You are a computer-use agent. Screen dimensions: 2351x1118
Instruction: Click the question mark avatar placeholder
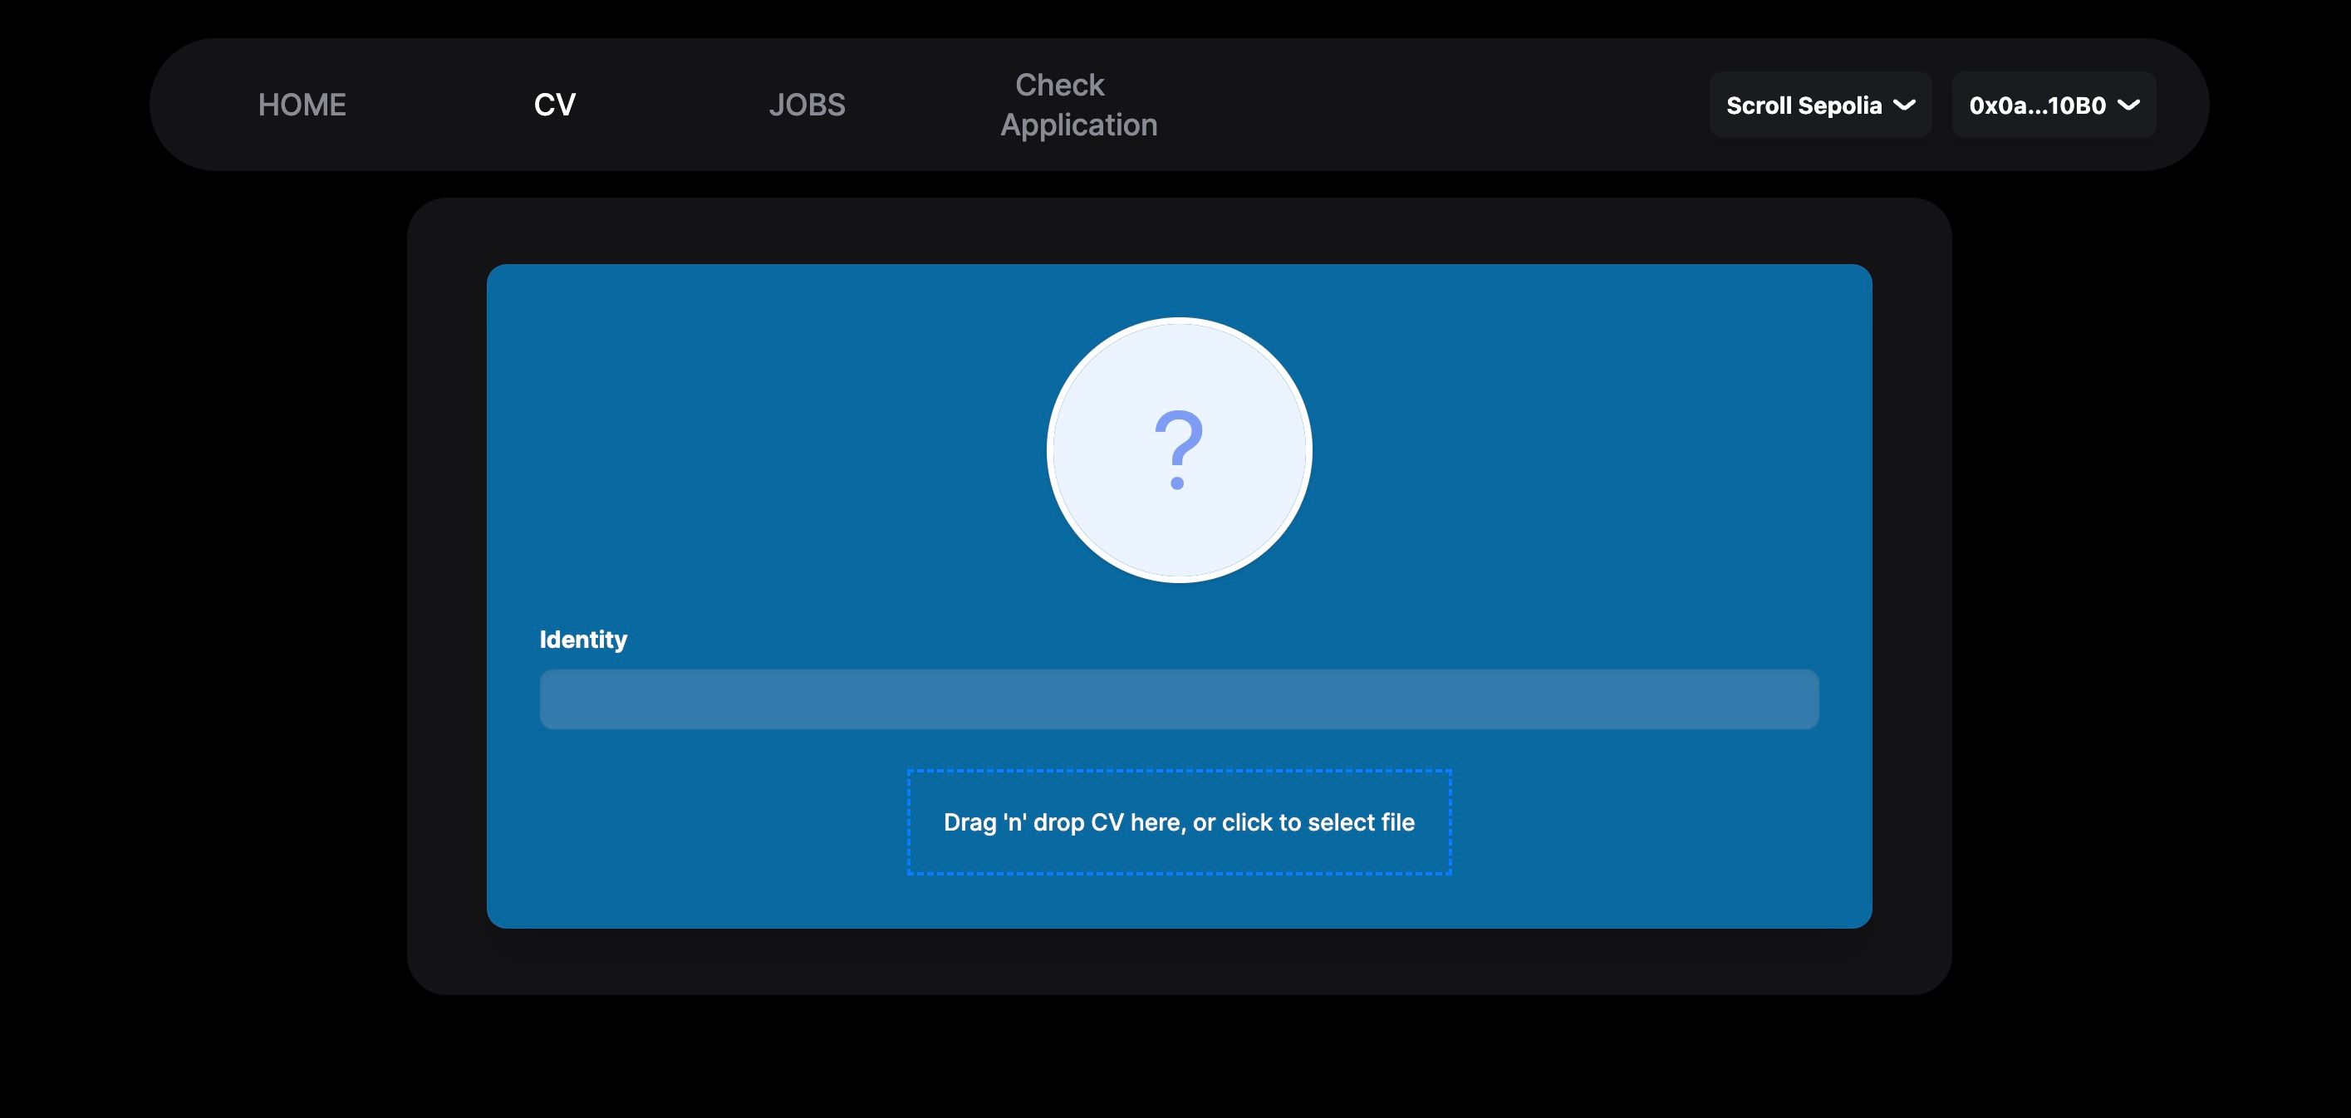(1179, 450)
